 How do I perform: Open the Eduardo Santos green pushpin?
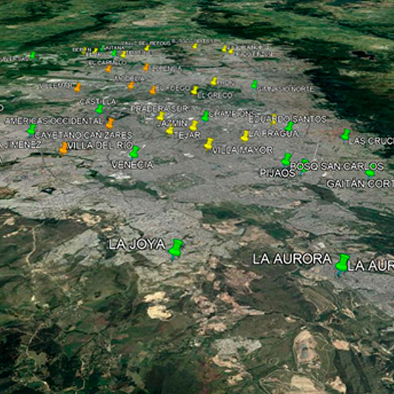289,126
